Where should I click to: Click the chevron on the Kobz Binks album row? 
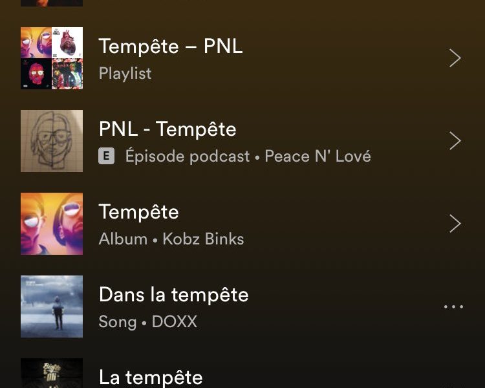click(455, 224)
